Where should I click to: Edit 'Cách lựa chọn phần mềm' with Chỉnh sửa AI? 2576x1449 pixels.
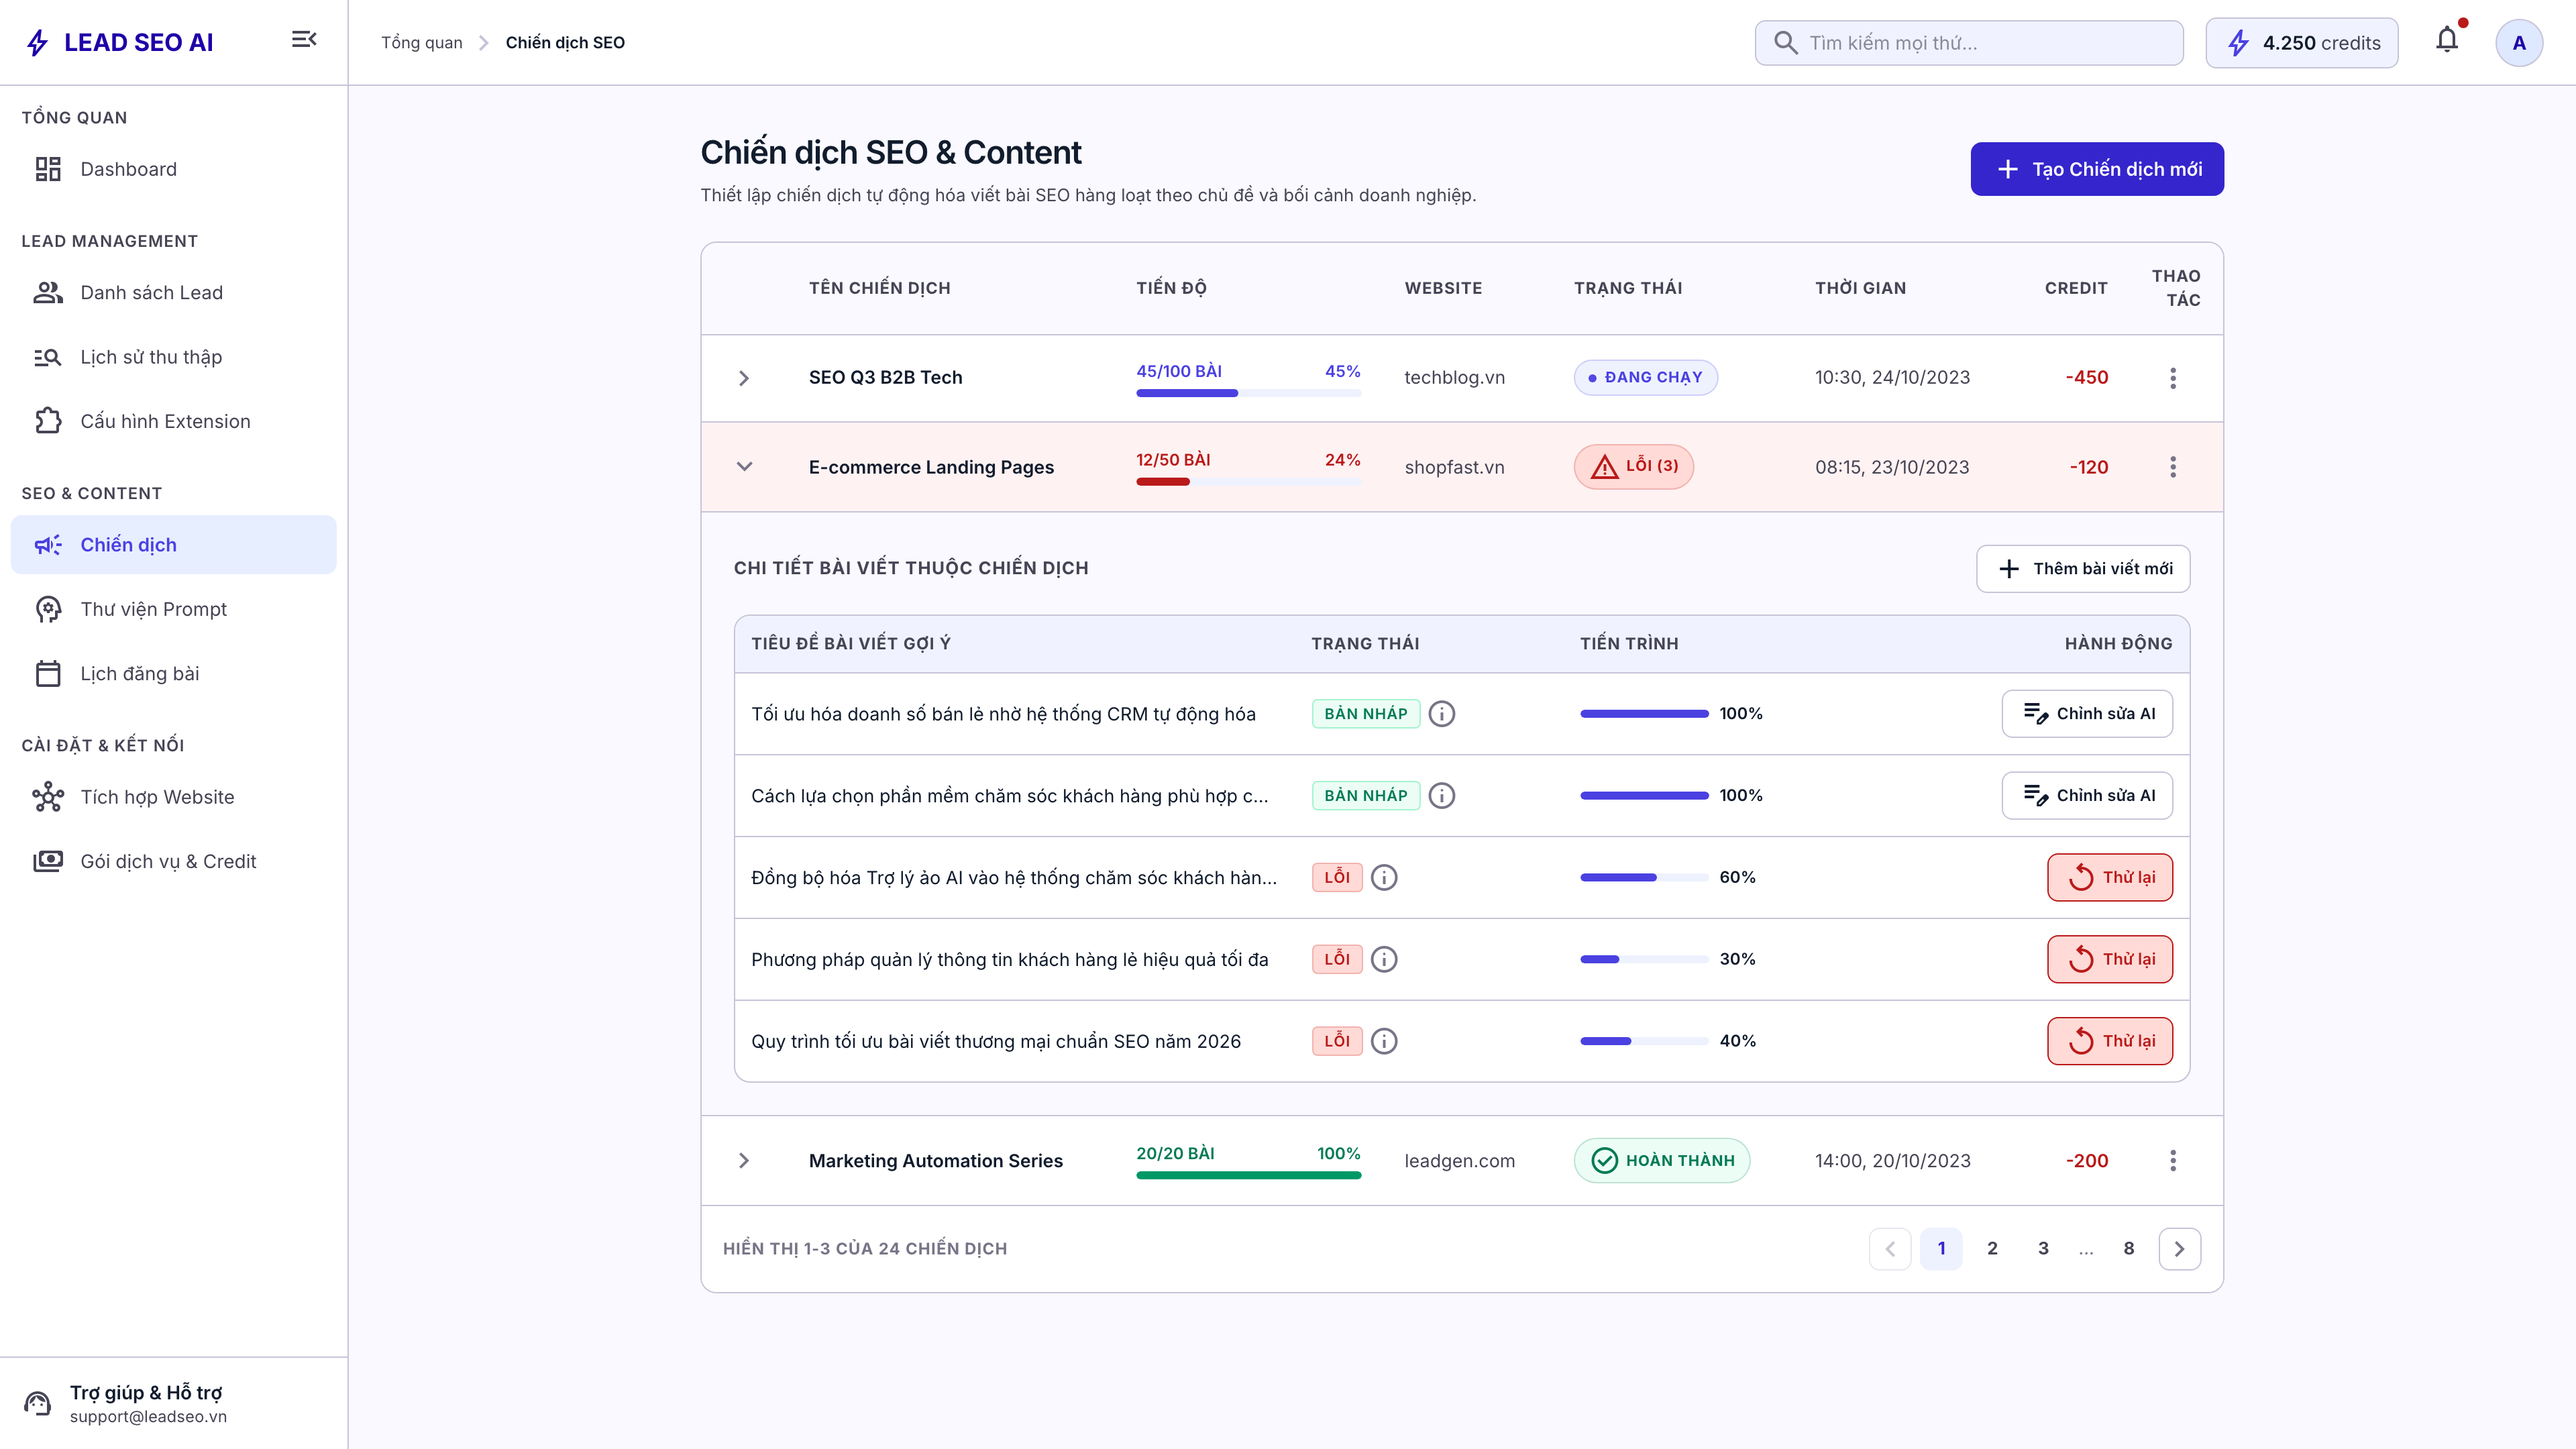pyautogui.click(x=2087, y=796)
